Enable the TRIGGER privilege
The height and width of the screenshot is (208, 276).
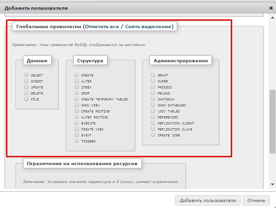(77, 141)
